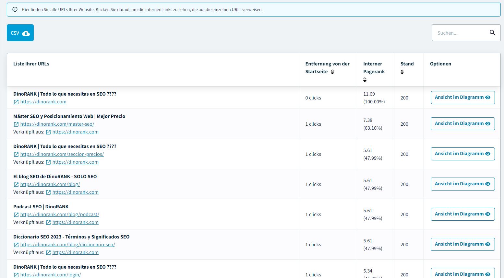Screen dimensions: 504x278
Task: Show diagram view for Podcast SEO row
Action: (x=462, y=214)
